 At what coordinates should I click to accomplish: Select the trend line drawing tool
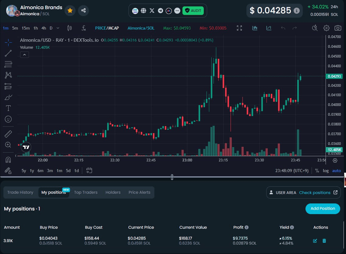pyautogui.click(x=8, y=53)
